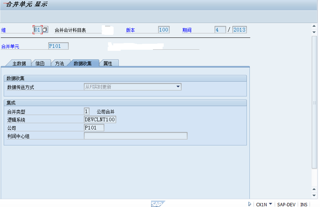Select the bottom scrollbar down arrow

pyautogui.click(x=314, y=195)
